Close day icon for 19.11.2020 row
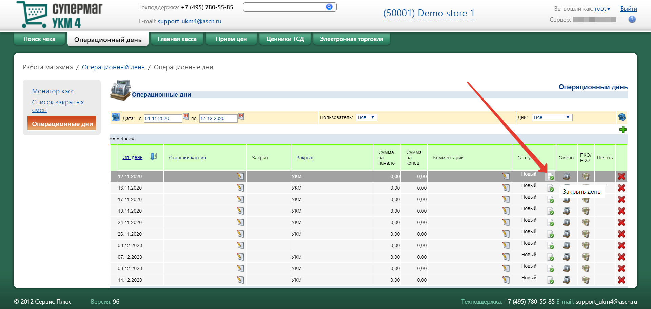 click(551, 211)
